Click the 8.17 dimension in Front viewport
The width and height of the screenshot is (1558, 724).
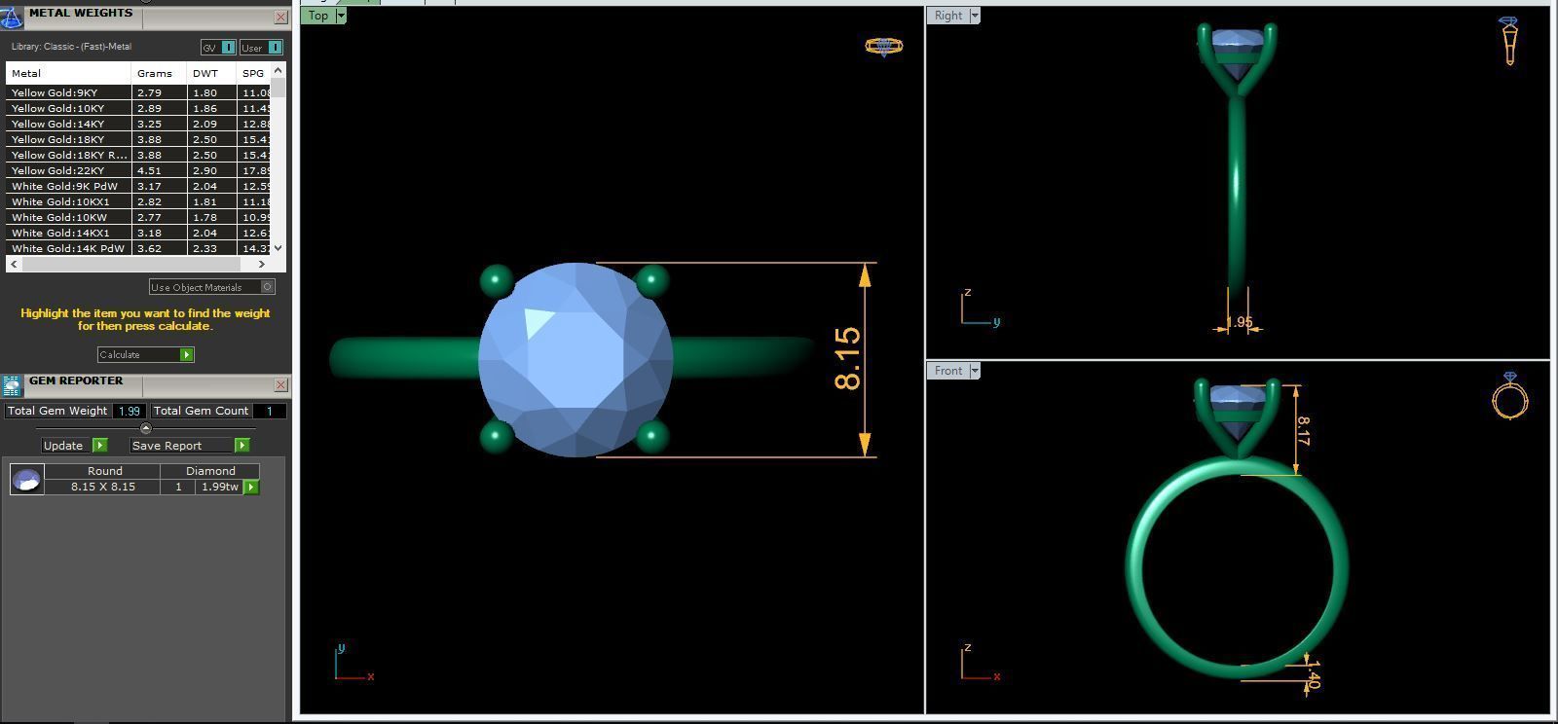coord(1304,432)
